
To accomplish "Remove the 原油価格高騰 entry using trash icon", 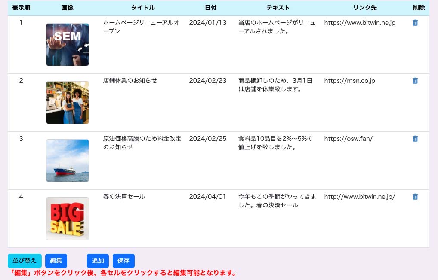I will 415,139.
